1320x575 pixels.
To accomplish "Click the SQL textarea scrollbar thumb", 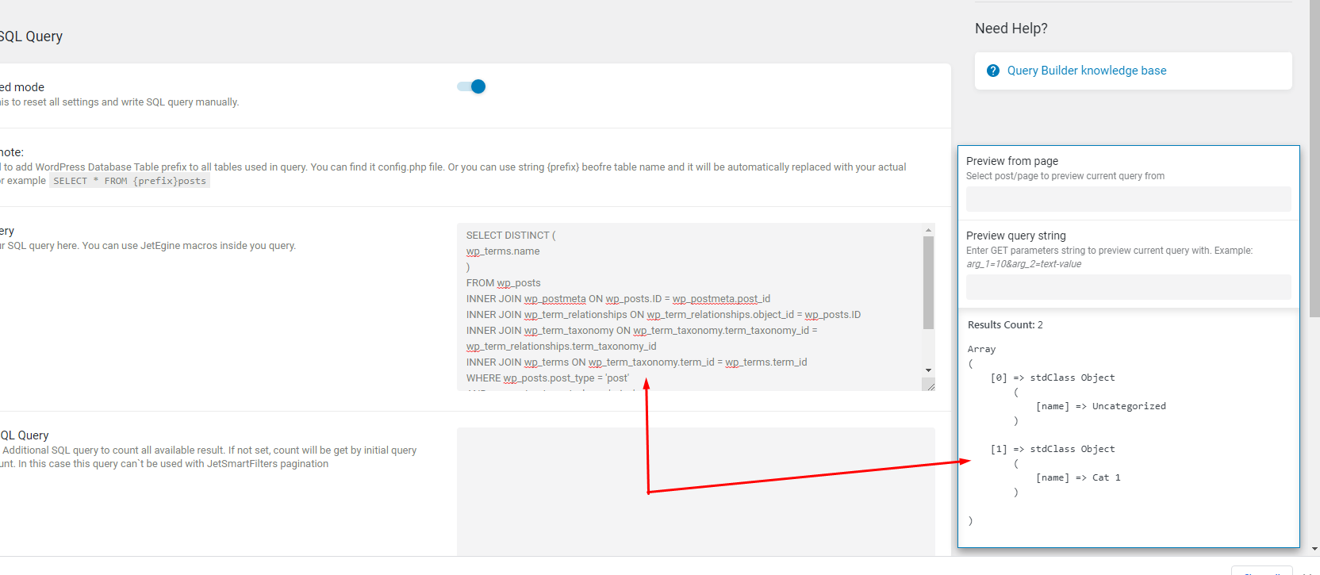I will click(928, 282).
